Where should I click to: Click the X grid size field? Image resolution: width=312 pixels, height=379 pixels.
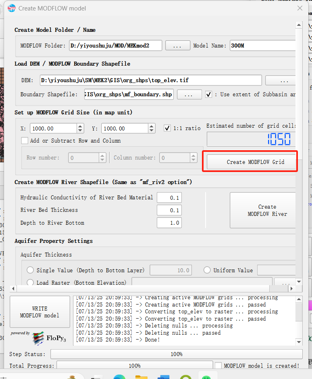pos(54,128)
